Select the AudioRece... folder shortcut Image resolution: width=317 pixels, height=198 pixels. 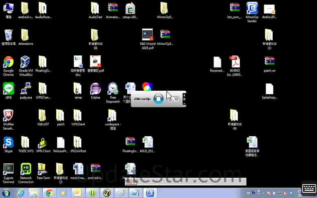[x=43, y=10]
